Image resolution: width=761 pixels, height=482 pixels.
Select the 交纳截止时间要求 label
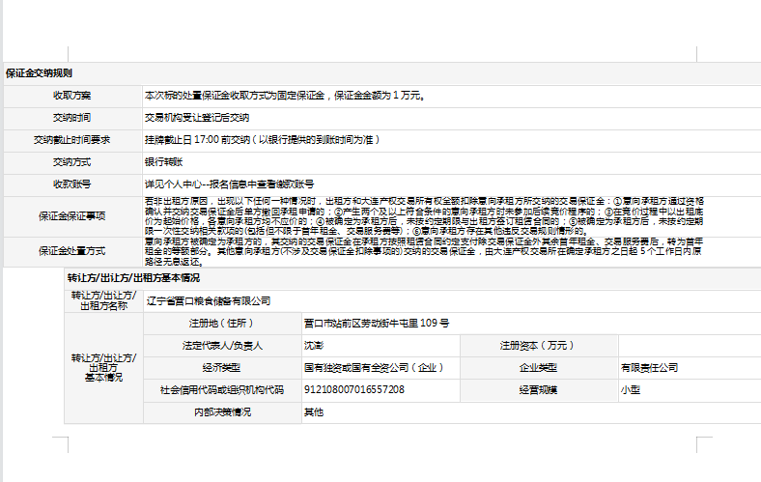coord(71,139)
